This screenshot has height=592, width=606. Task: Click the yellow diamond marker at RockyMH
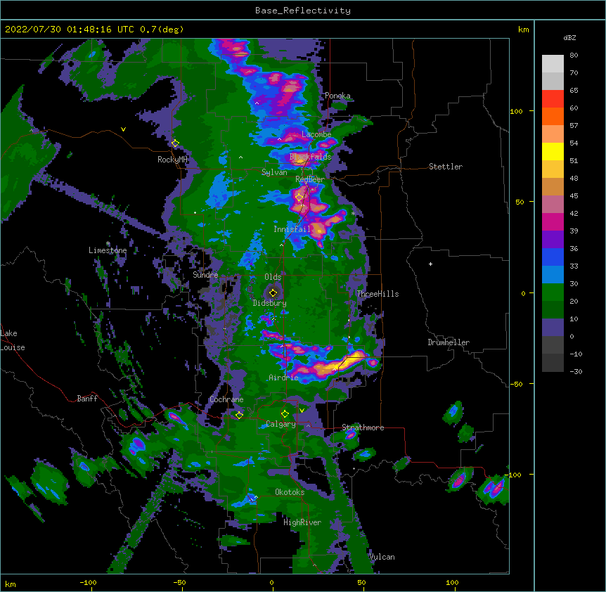(175, 143)
